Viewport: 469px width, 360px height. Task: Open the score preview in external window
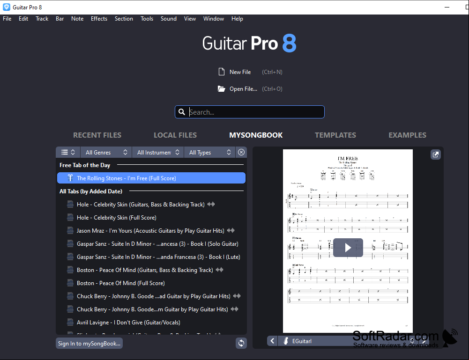click(x=436, y=154)
